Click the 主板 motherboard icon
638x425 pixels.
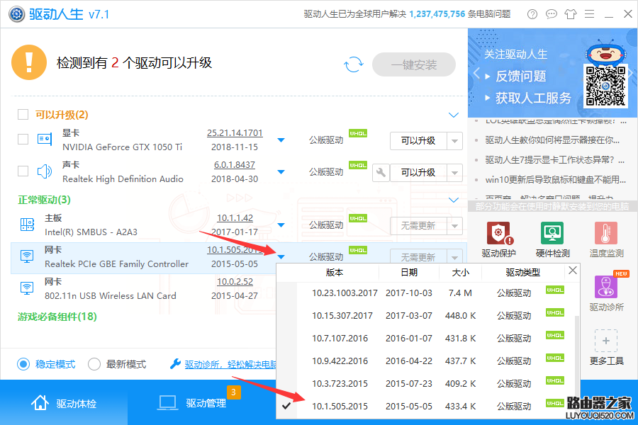(27, 225)
